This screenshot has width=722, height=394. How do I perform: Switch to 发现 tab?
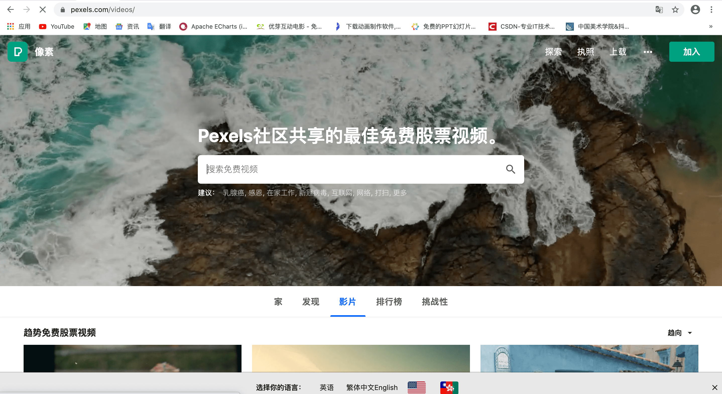point(311,301)
